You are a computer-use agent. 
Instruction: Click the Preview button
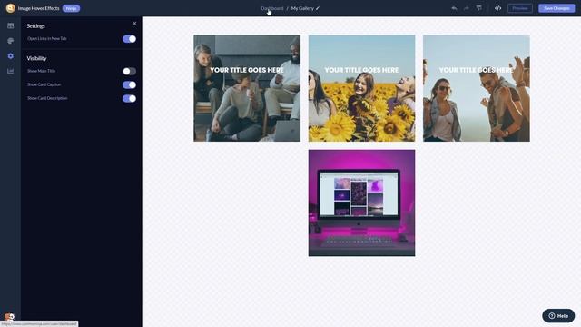click(x=520, y=8)
